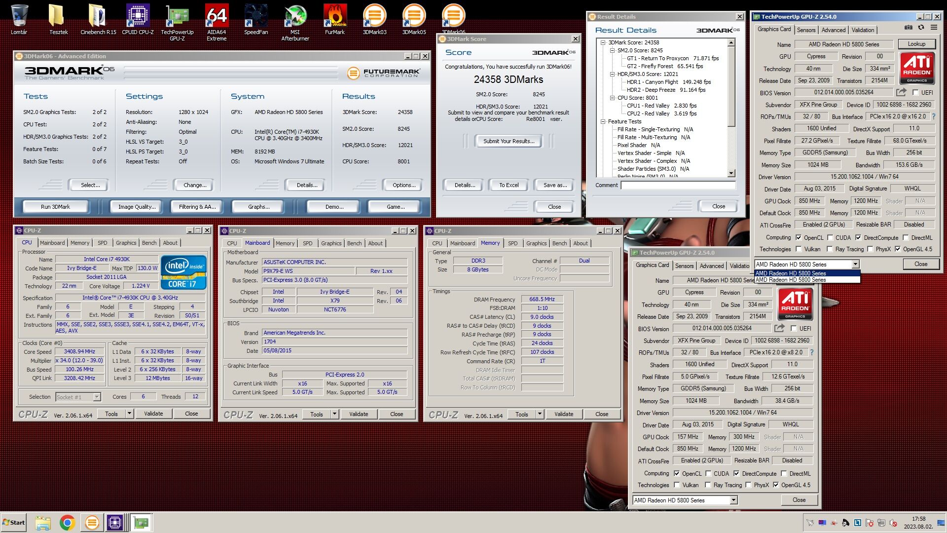Click scrollbar down arrow in Result Details tree
This screenshot has height=533, width=947.
(731, 173)
